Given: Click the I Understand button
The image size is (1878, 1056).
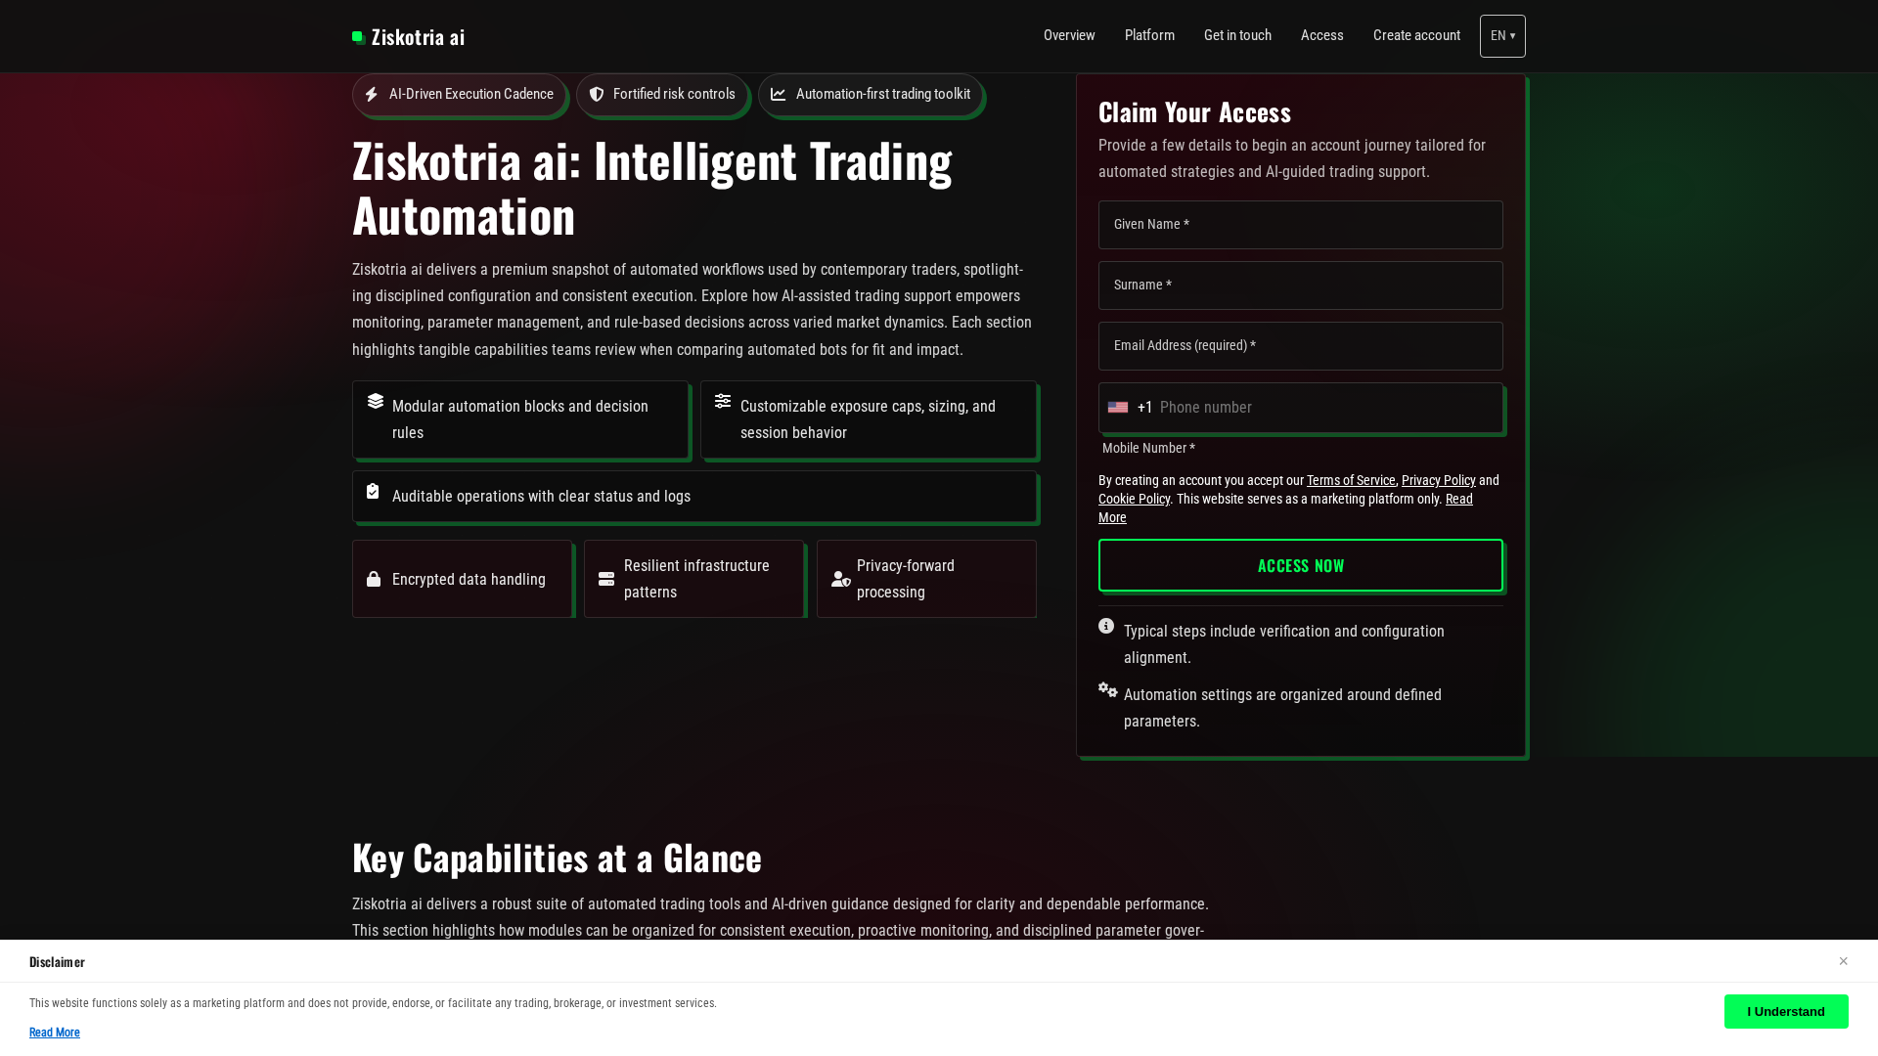Looking at the screenshot, I should click(1786, 1011).
